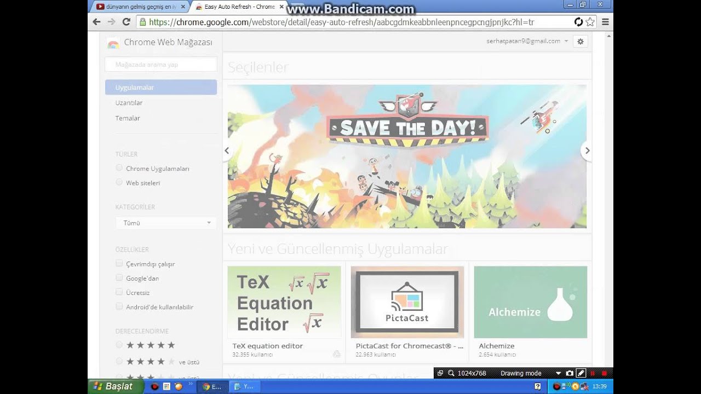This screenshot has width=701, height=394.
Task: Click the Chrome Web Mağazası title
Action: [168, 43]
